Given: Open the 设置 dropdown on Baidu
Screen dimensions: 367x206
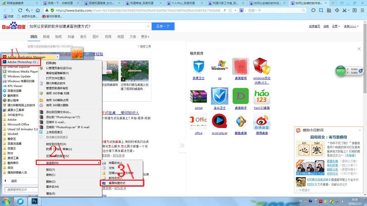Looking at the screenshot, I should (336, 26).
